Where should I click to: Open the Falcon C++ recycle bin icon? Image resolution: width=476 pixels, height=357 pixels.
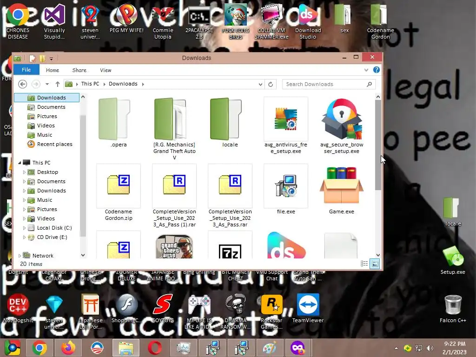pos(453,309)
